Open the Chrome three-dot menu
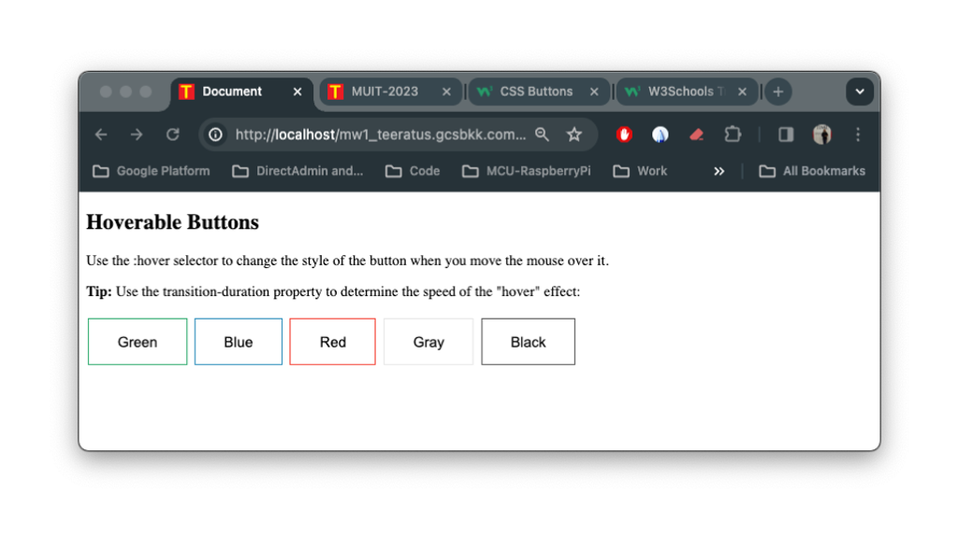Image resolution: width=958 pixels, height=538 pixels. 857,134
